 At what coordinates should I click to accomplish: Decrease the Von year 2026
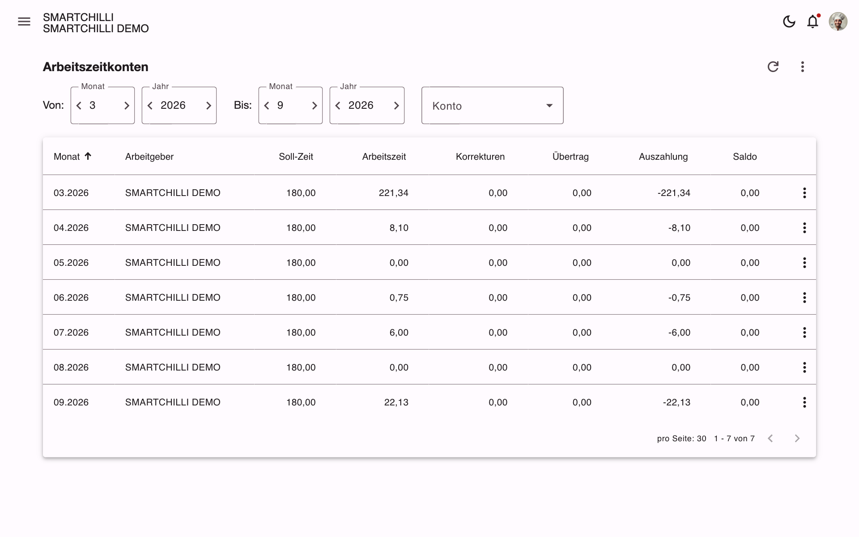coord(150,106)
